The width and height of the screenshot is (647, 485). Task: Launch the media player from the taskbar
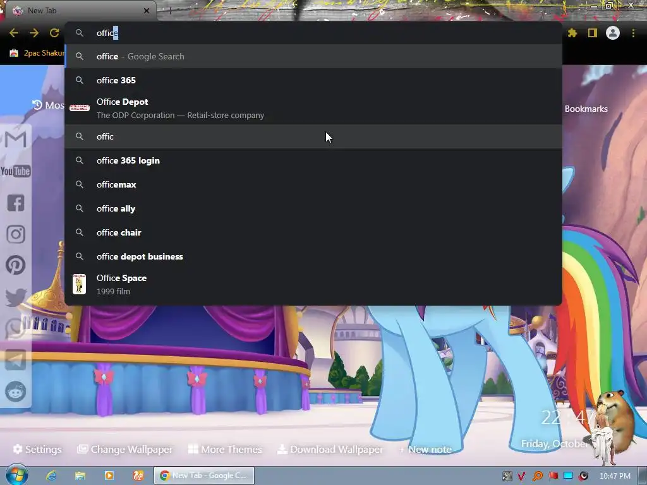click(109, 476)
